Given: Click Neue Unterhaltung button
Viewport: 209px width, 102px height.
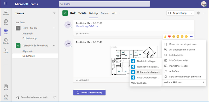Looking at the screenshot, I should (x=89, y=93).
